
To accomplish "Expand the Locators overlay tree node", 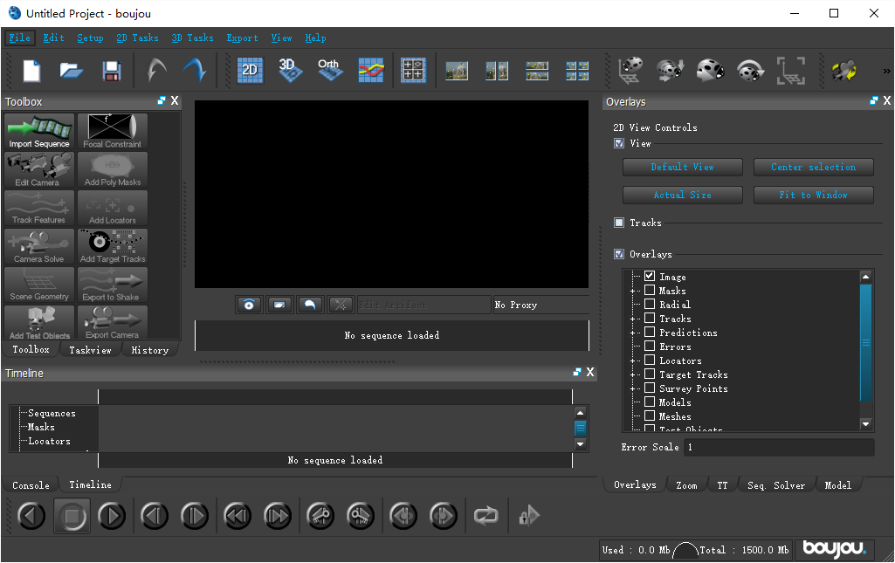I will [632, 360].
